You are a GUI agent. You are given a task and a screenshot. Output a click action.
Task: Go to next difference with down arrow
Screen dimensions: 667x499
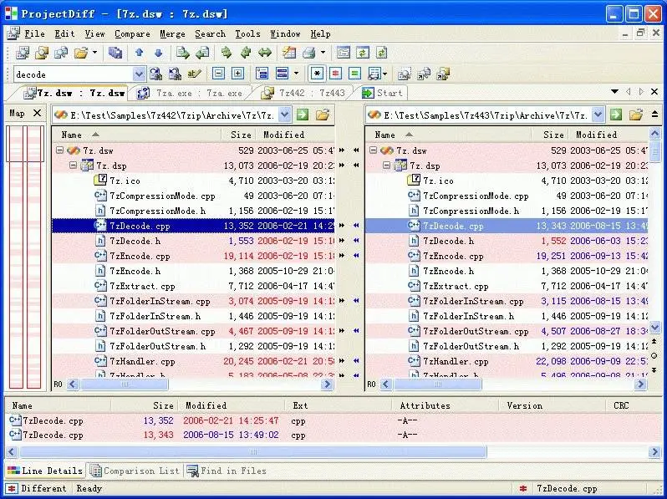[x=158, y=53]
